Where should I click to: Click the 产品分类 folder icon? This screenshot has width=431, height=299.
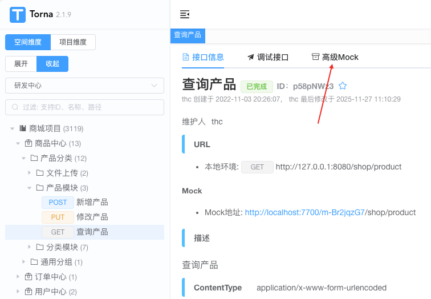[x=34, y=158]
